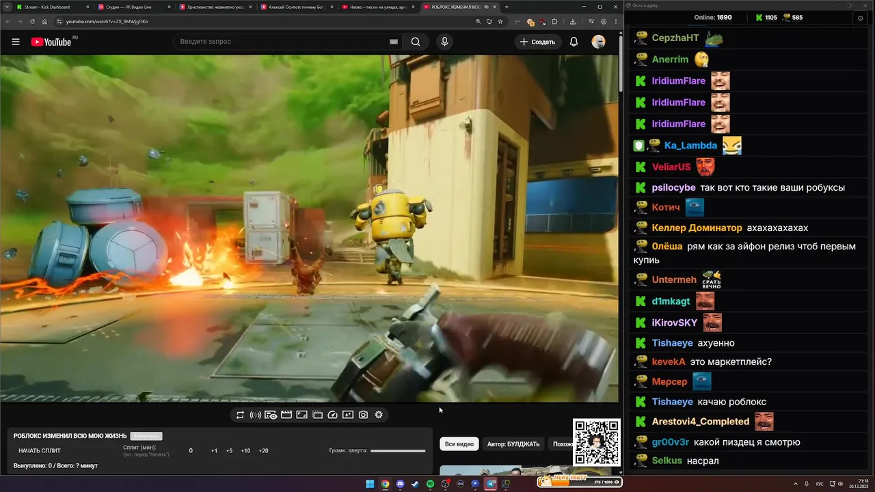Switch to Наоко – песни на улицах tab
Viewport: 875px width, 492px height.
pyautogui.click(x=379, y=7)
